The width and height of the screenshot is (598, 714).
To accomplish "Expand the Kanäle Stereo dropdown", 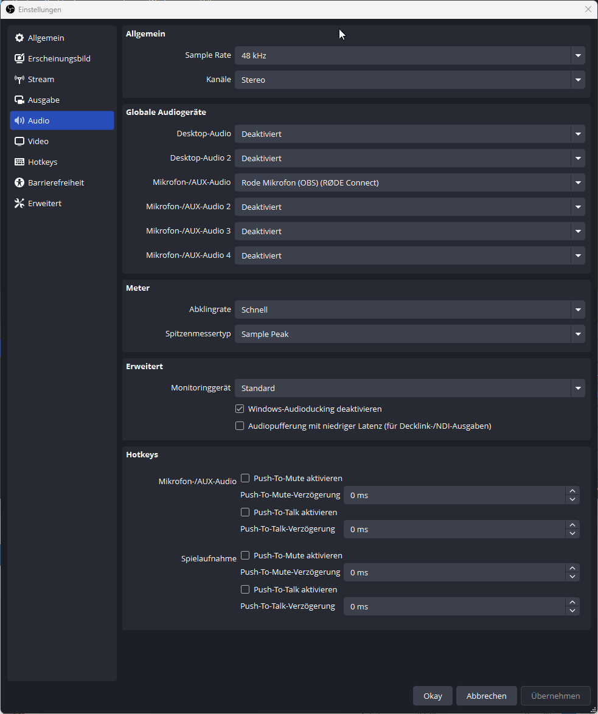I will point(409,80).
